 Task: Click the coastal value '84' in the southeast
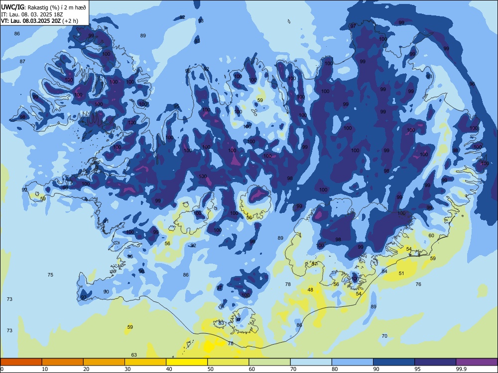click(x=384, y=271)
